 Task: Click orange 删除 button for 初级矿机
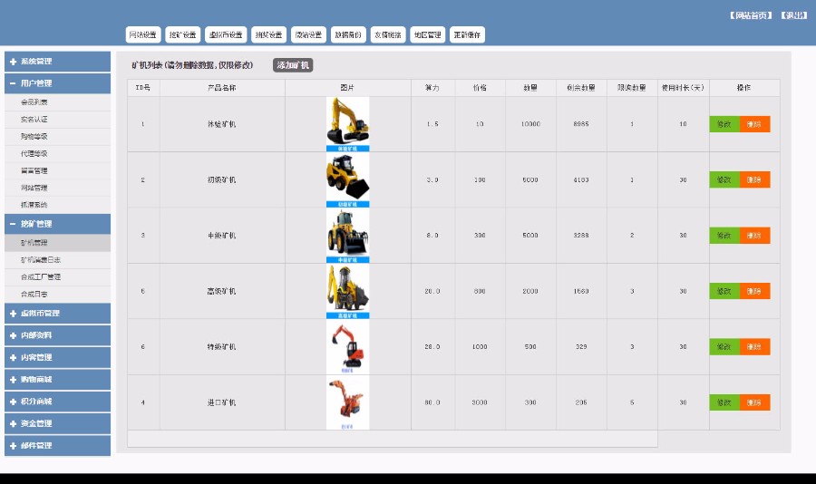pyautogui.click(x=754, y=179)
